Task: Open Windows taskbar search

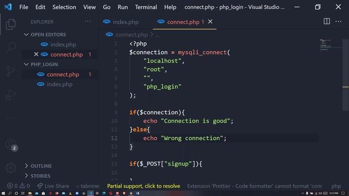Action: [10, 193]
